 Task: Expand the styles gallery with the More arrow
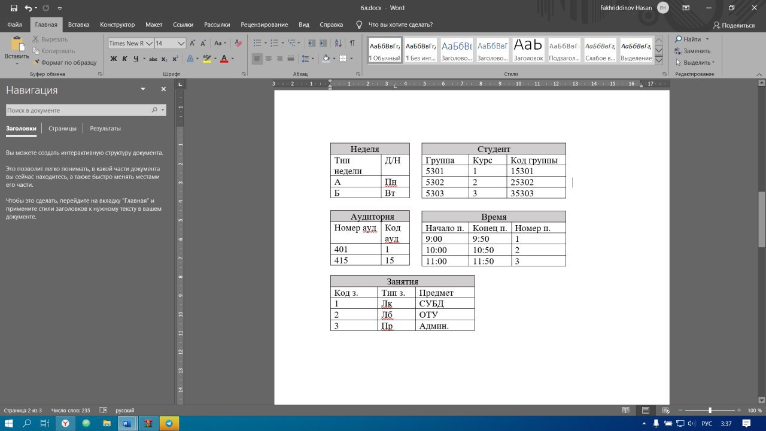point(659,60)
